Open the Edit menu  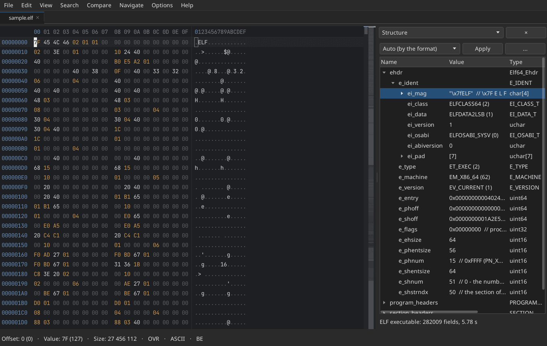27,5
